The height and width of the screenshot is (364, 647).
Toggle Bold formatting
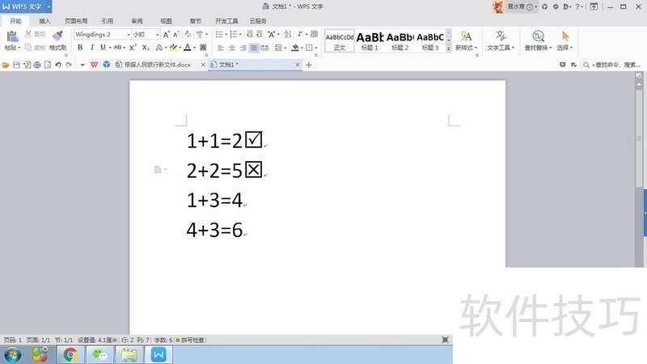pyautogui.click(x=80, y=48)
